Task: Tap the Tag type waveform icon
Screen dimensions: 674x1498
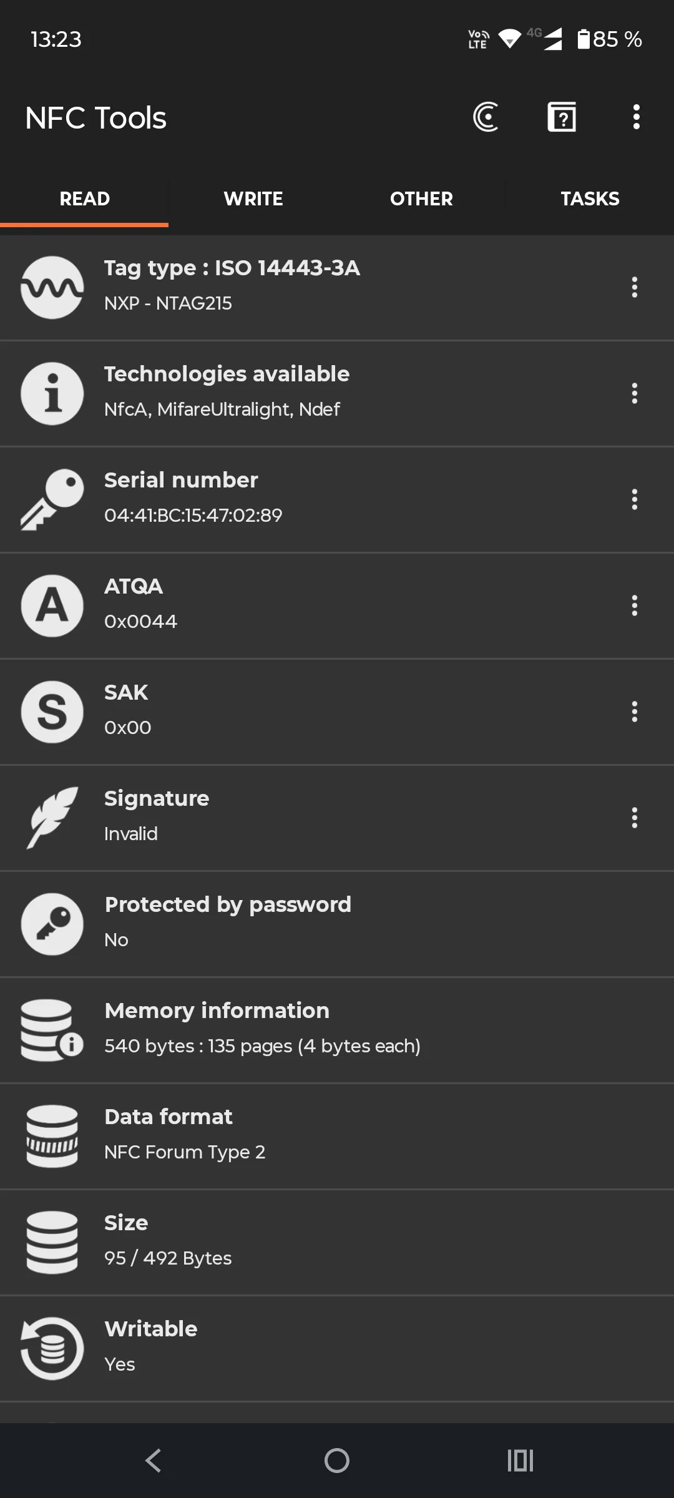Action: coord(52,287)
